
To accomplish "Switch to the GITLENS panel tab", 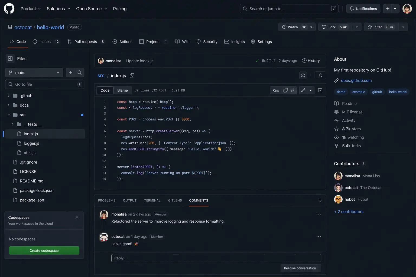I will pos(175,200).
